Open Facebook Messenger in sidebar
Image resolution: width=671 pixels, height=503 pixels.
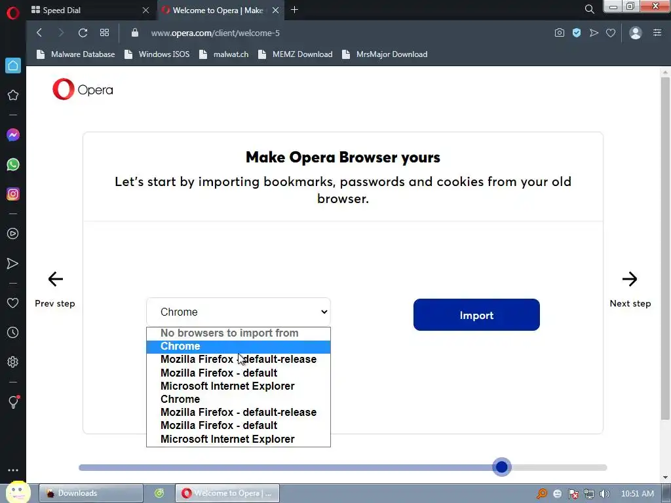pos(13,135)
